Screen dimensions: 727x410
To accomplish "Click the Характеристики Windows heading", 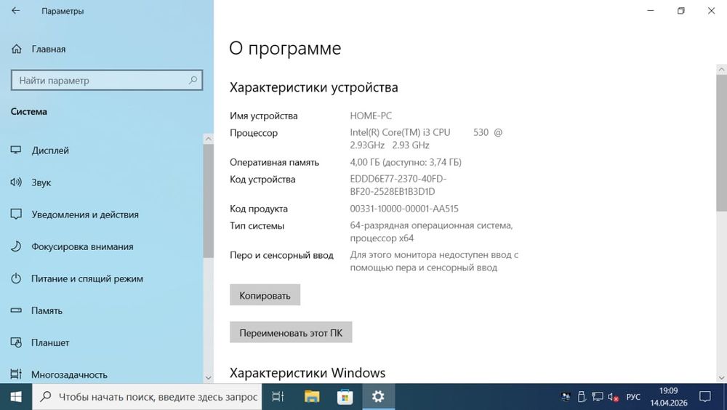I will click(x=308, y=373).
